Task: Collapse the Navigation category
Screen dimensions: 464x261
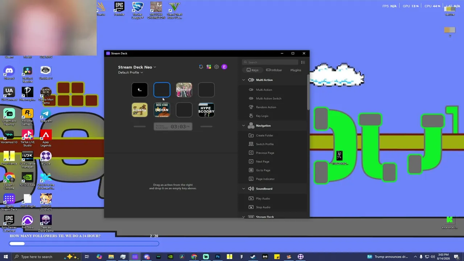Action: 244,125
